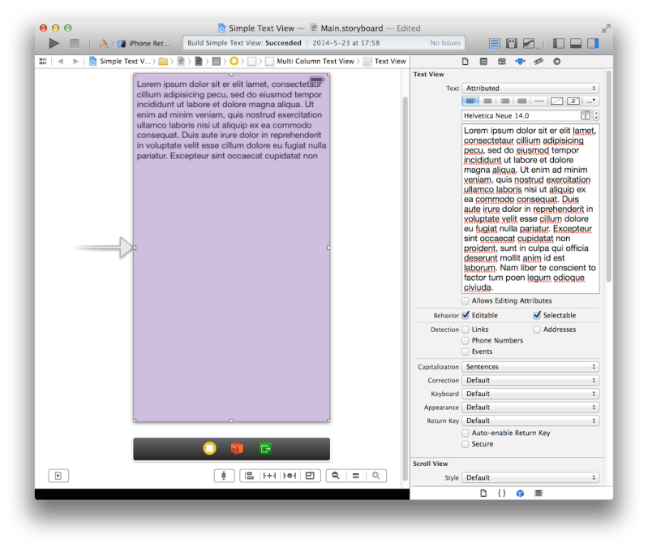Click the green Exit dock icon
Image resolution: width=648 pixels, height=548 pixels.
click(x=265, y=448)
